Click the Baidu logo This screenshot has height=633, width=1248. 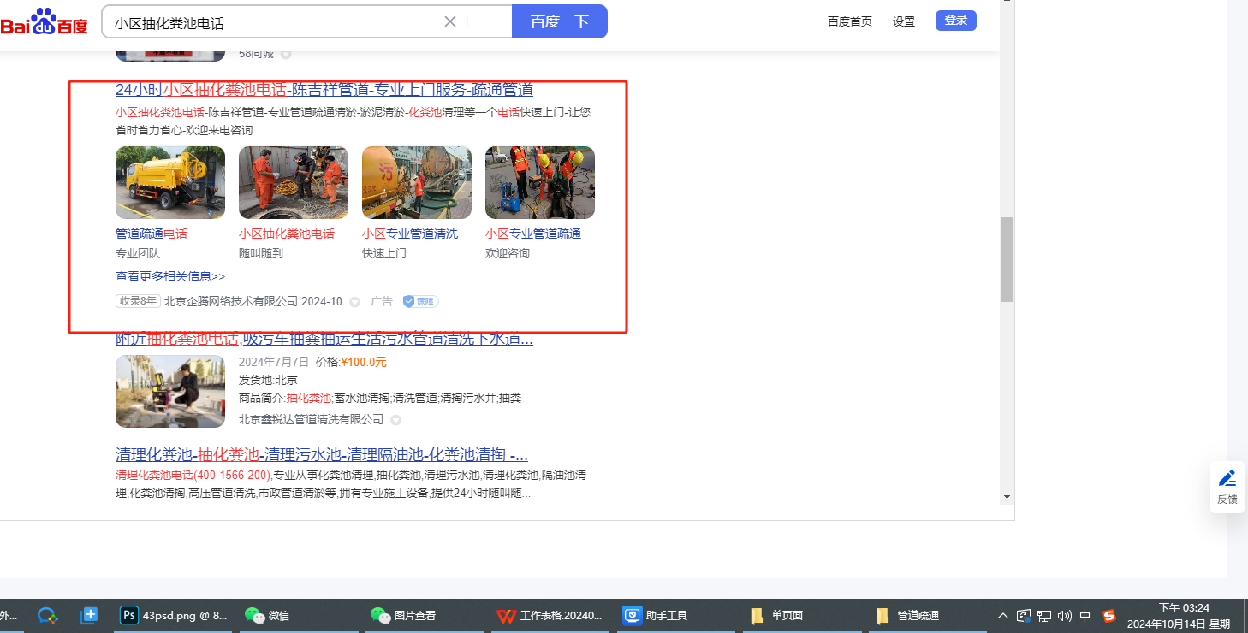[44, 21]
